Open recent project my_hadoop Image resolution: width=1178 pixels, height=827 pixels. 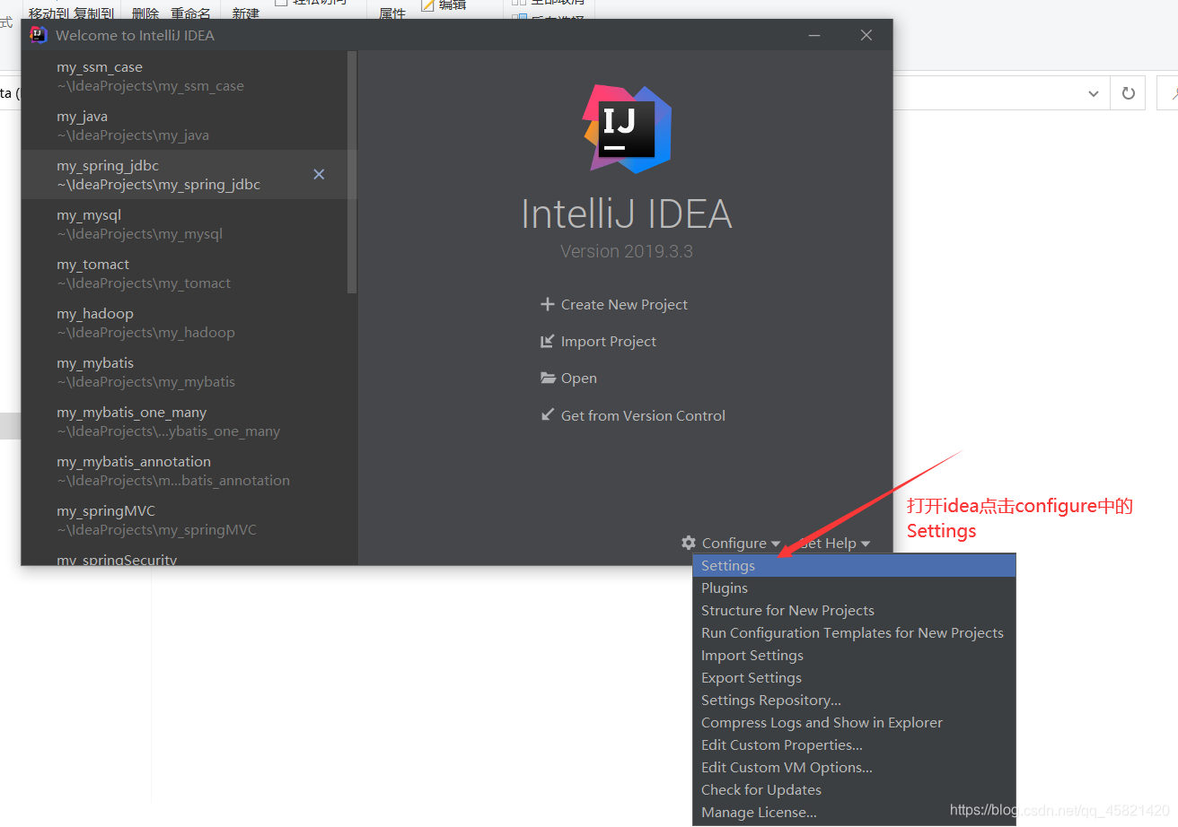[184, 323]
